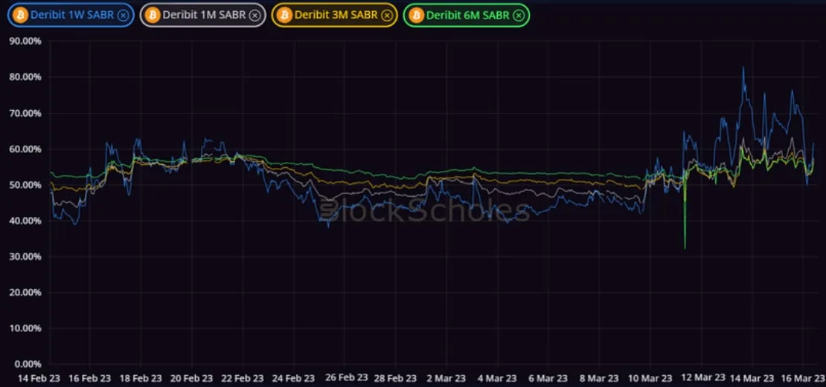Select the Deribit 6M SABR label
The image size is (826, 387).
(x=468, y=16)
